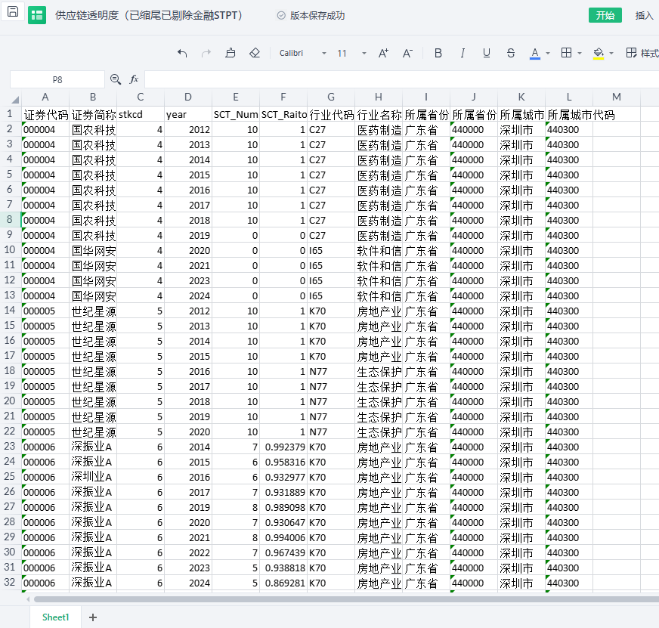Click cell N77 in row 18
659x628 pixels.
(331, 372)
